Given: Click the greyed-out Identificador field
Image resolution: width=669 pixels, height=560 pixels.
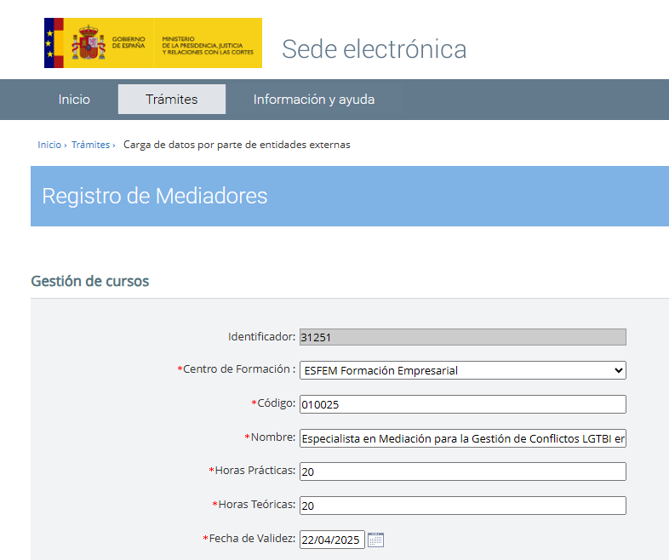Looking at the screenshot, I should click(x=462, y=337).
